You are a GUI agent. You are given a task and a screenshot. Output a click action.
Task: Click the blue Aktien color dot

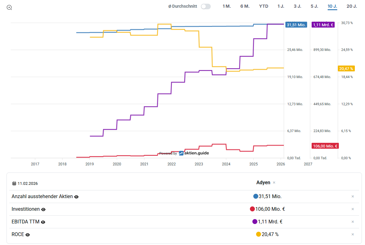[255, 196]
